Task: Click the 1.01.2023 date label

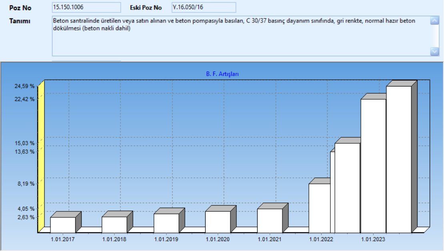Action: pyautogui.click(x=373, y=239)
